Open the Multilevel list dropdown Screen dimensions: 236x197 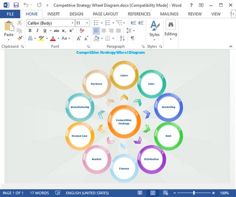pyautogui.click(x=124, y=23)
